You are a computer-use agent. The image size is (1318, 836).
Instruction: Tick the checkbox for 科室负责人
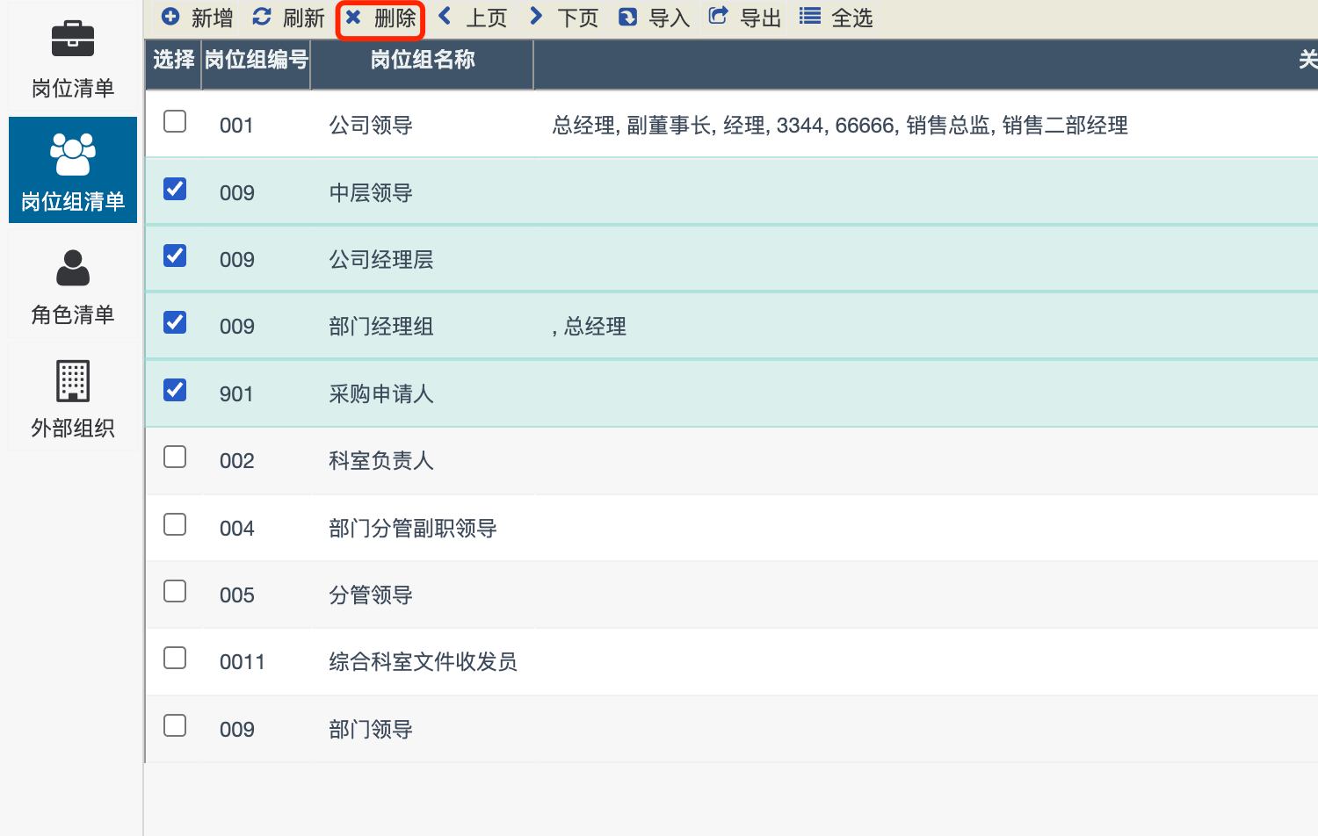coord(175,457)
